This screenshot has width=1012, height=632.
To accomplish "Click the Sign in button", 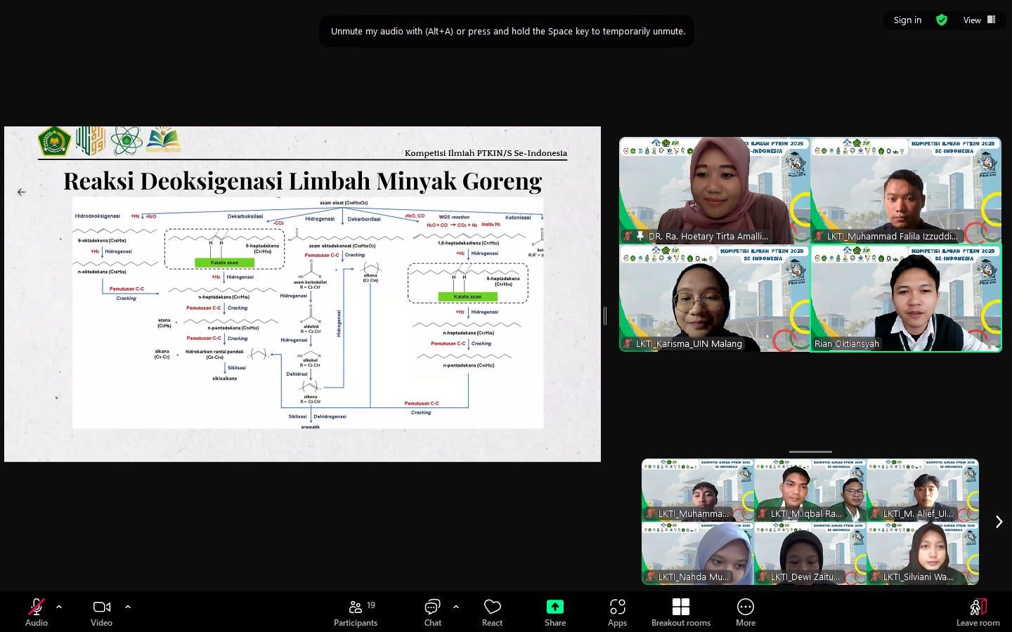I will (x=907, y=20).
